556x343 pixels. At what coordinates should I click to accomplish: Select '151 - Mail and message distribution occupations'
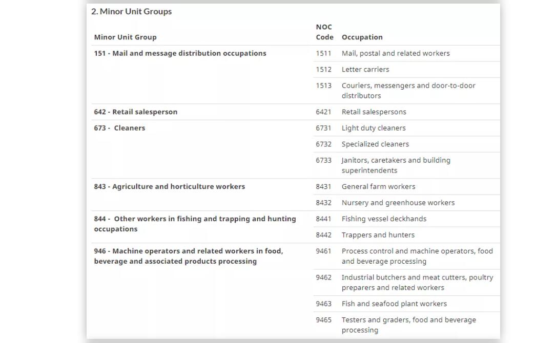(180, 53)
